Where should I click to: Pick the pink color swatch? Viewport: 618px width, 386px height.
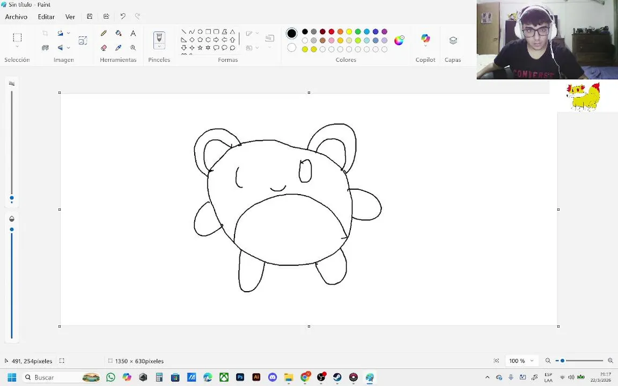pyautogui.click(x=332, y=40)
